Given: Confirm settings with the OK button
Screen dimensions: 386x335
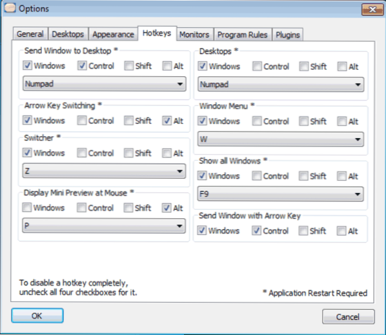Looking at the screenshot, I should point(37,316).
